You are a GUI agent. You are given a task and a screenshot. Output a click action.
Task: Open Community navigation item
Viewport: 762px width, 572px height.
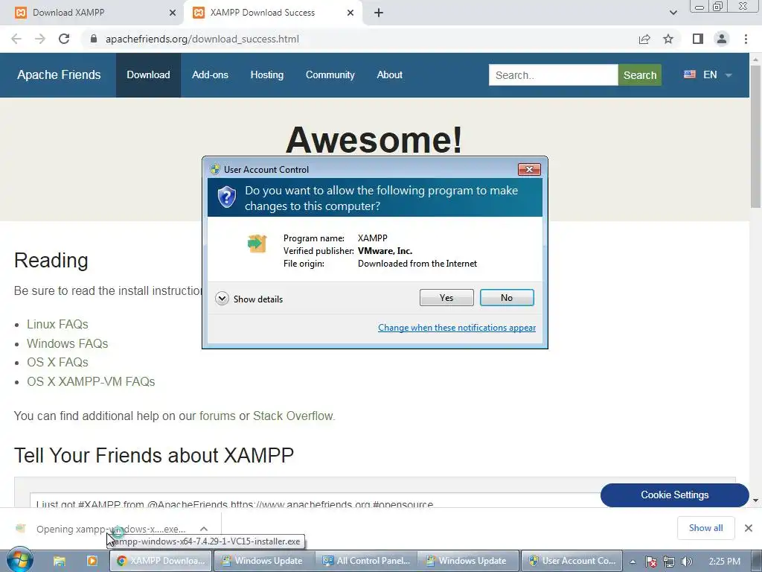point(330,75)
